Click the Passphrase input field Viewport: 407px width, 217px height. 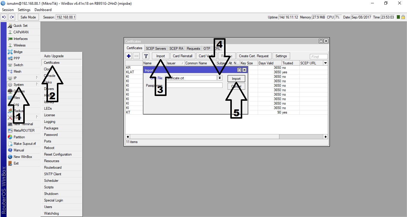[194, 86]
